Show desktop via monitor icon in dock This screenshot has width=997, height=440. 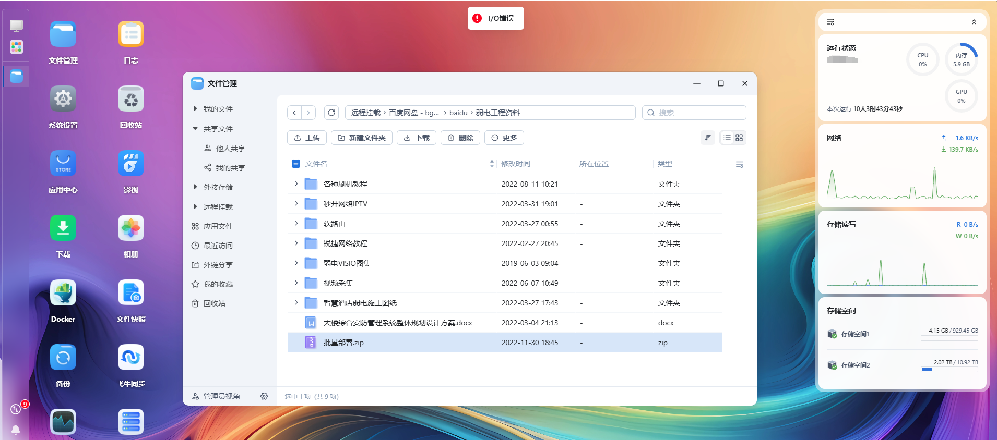(x=17, y=26)
